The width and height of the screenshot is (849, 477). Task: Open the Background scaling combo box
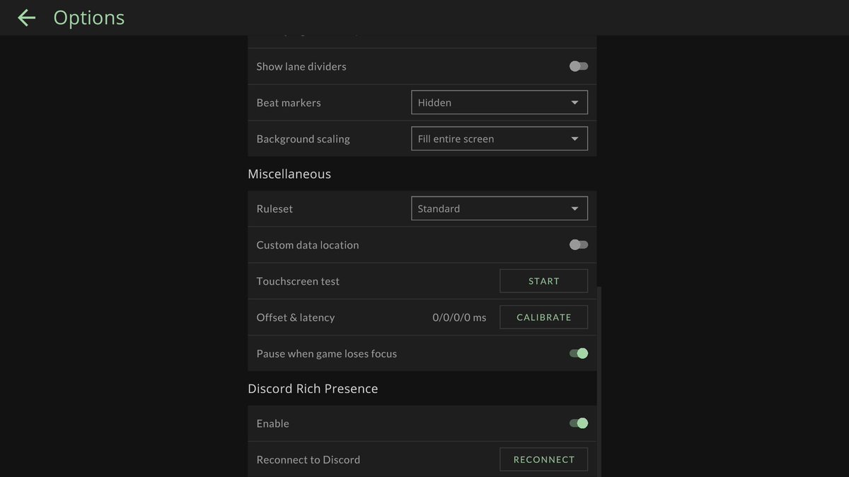pos(499,139)
